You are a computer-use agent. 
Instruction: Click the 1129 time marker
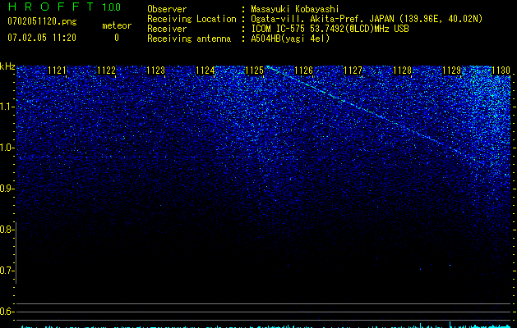click(x=451, y=71)
